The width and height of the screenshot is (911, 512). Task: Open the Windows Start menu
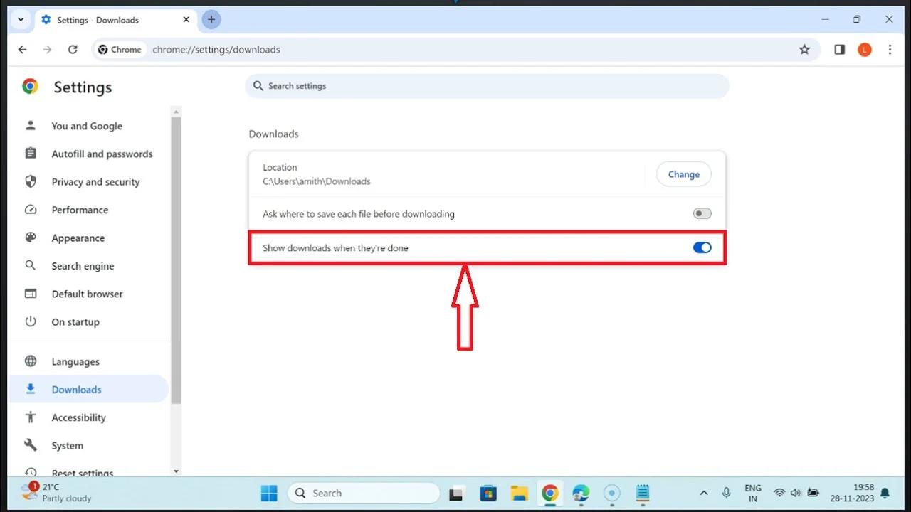pyautogui.click(x=269, y=493)
